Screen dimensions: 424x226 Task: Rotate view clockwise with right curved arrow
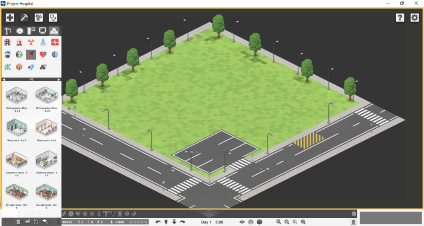point(182,222)
